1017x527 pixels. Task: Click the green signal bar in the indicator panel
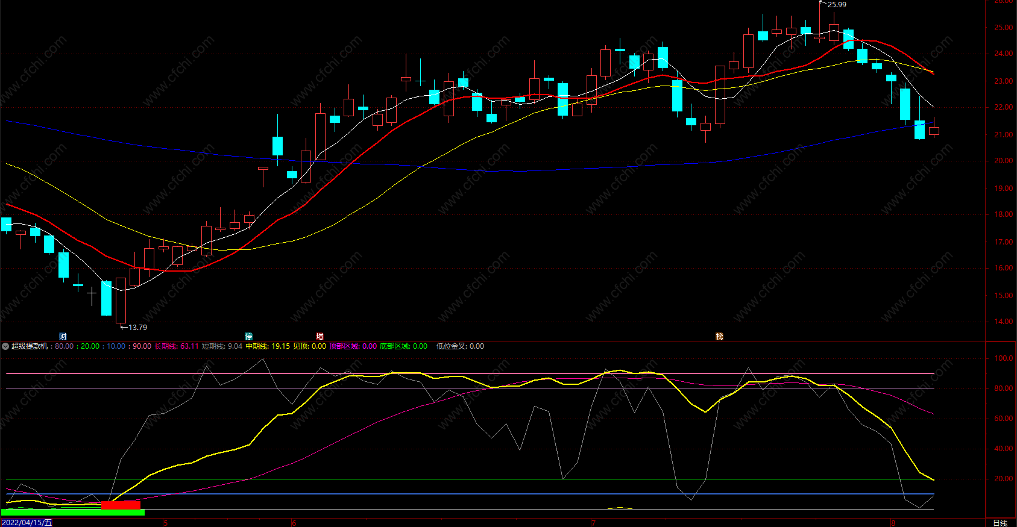coord(73,513)
